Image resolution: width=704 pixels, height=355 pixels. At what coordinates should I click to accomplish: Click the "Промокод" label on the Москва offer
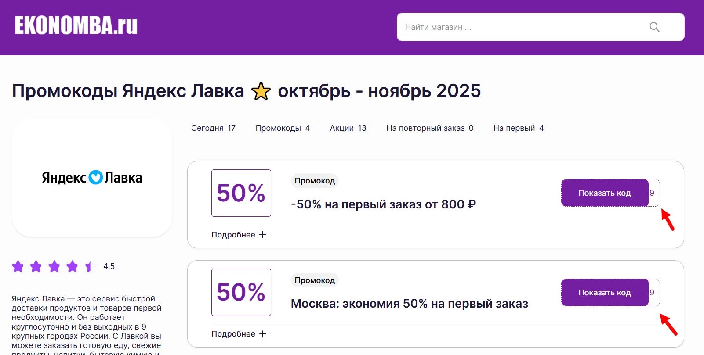pyautogui.click(x=315, y=280)
